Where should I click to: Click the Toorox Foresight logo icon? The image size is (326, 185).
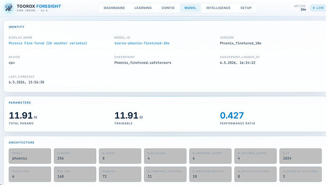point(9,8)
